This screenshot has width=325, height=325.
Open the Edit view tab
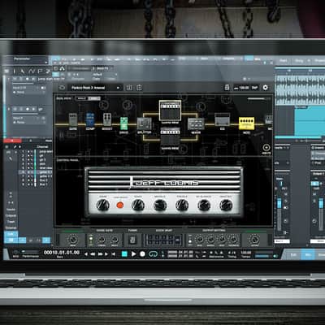pos(293,255)
